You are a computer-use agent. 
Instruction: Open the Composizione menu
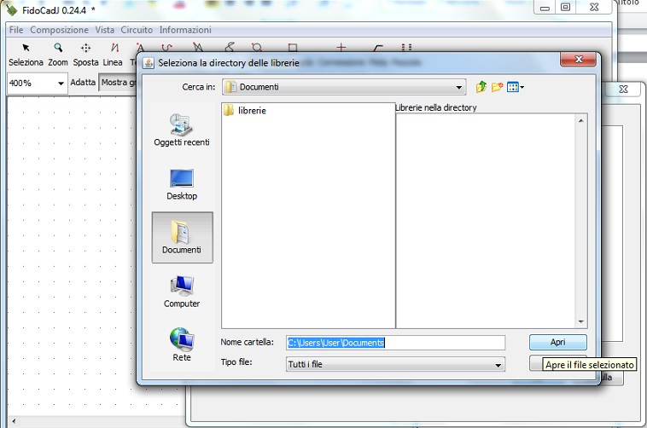pos(59,30)
